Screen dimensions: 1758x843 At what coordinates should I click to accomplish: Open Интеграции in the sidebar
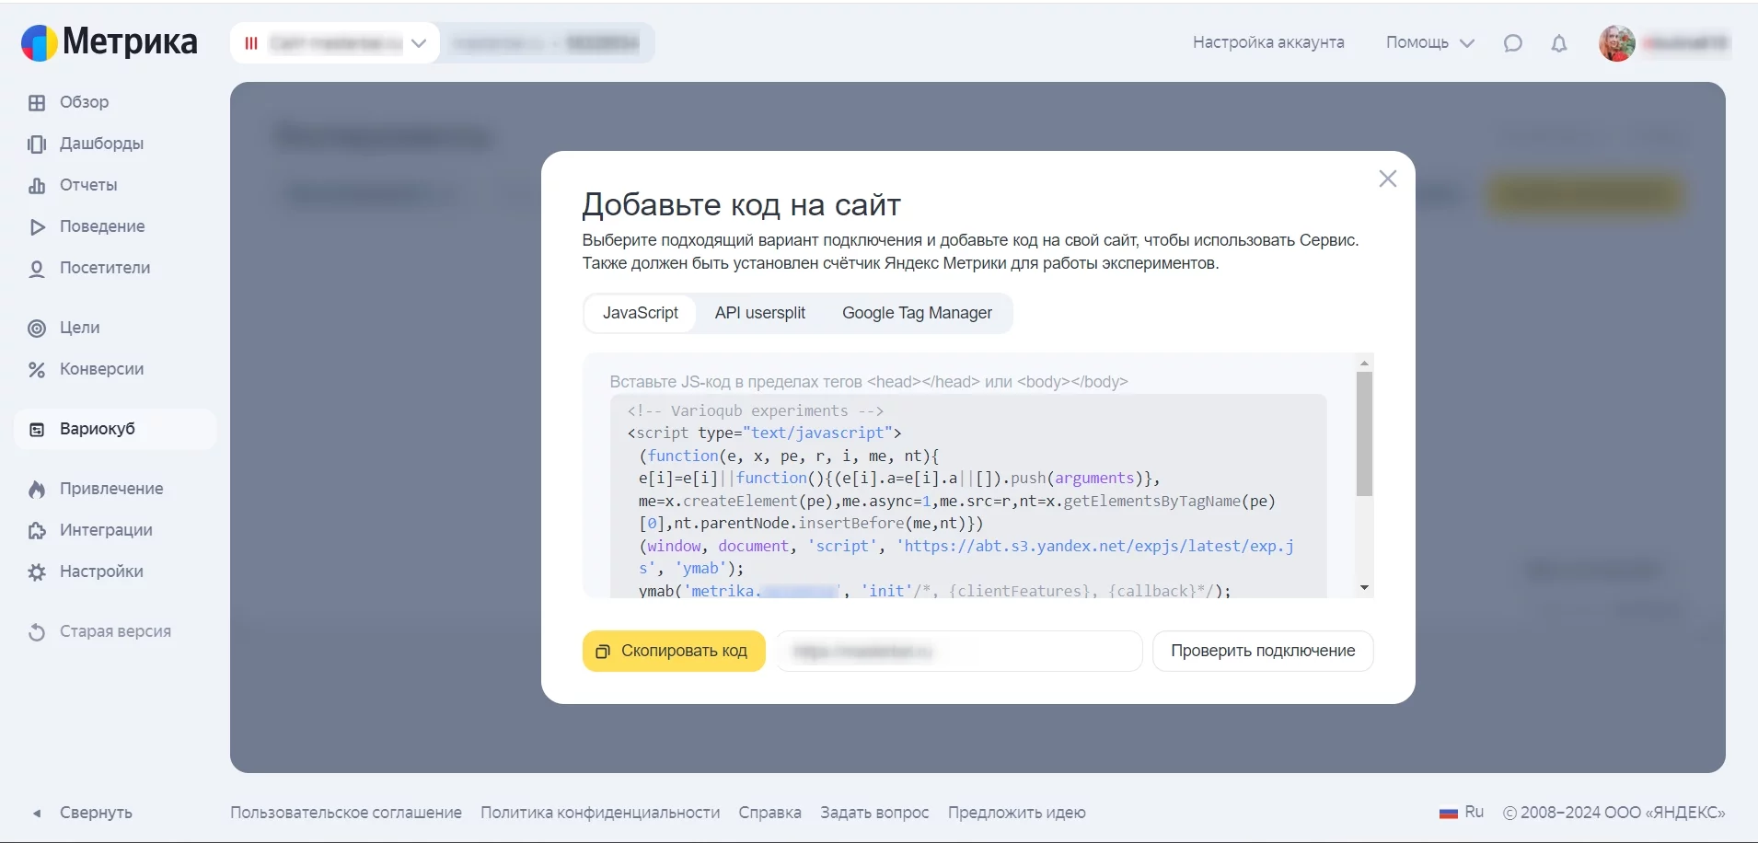click(106, 530)
